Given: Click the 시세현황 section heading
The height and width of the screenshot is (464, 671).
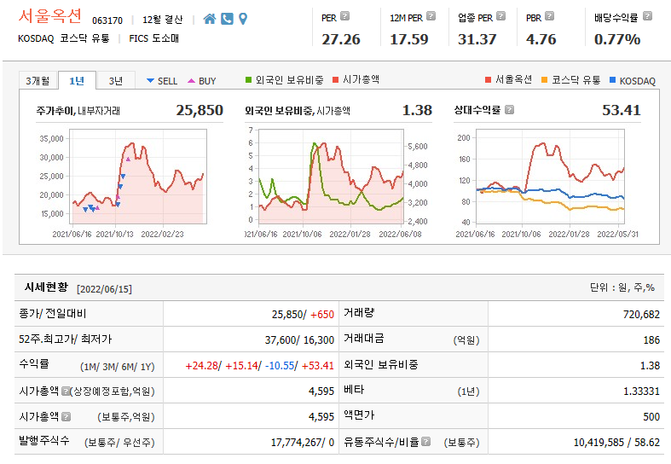Looking at the screenshot, I should point(46,287).
